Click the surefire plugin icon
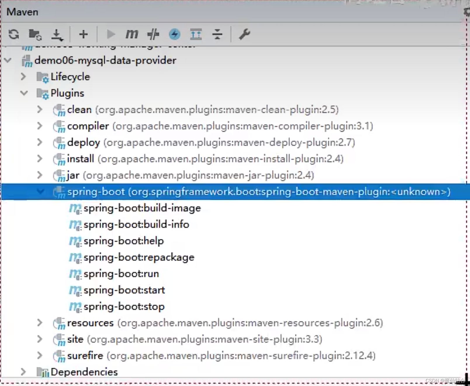This screenshot has width=470, height=386. point(59,356)
